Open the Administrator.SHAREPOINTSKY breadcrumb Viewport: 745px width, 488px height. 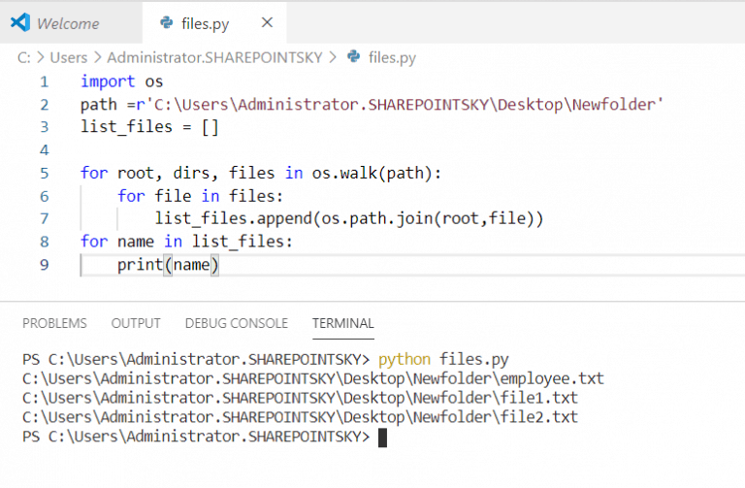click(214, 57)
